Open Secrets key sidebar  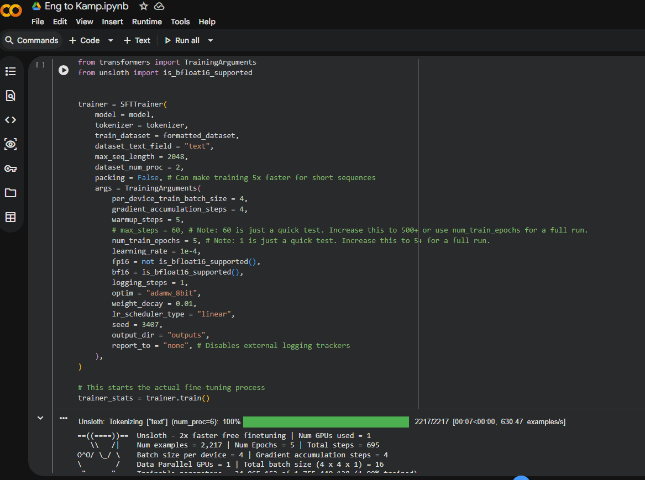[x=11, y=168]
